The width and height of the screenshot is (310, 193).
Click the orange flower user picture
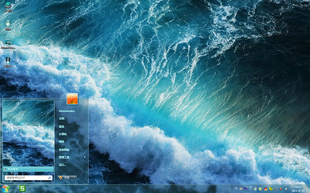[x=72, y=99]
